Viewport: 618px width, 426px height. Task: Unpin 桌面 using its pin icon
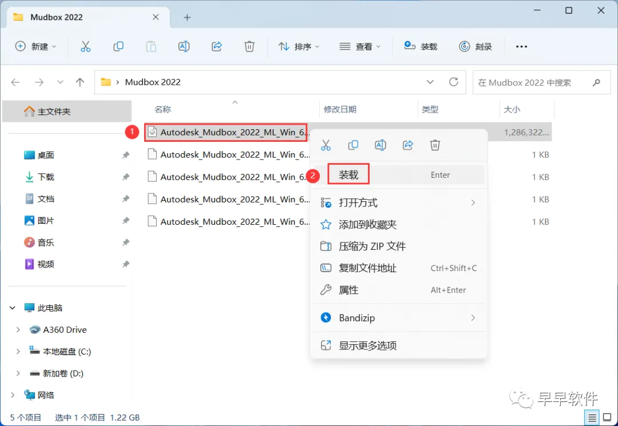(x=126, y=155)
